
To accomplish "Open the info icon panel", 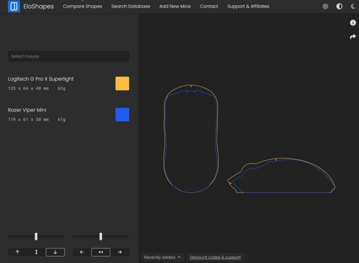I will tap(353, 23).
